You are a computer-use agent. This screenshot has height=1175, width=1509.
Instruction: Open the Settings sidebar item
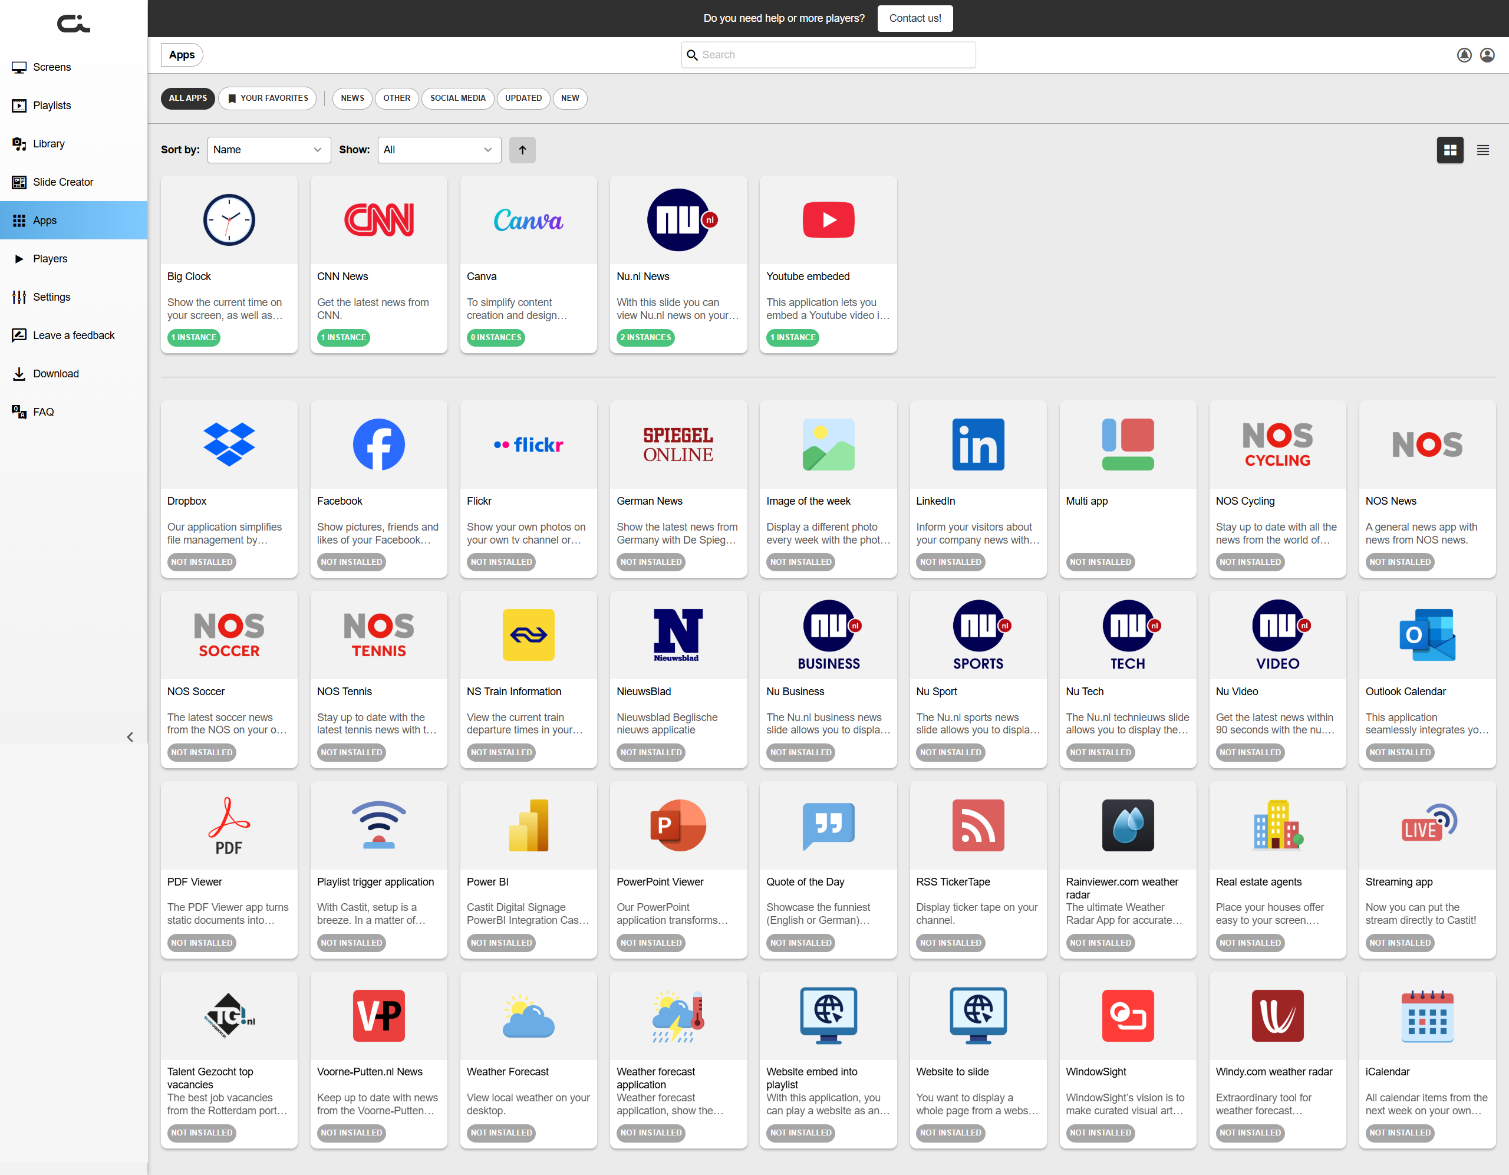[x=51, y=297]
